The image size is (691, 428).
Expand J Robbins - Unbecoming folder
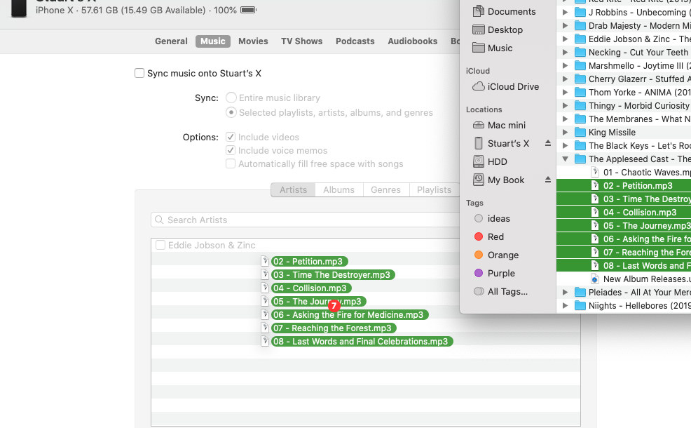(565, 13)
